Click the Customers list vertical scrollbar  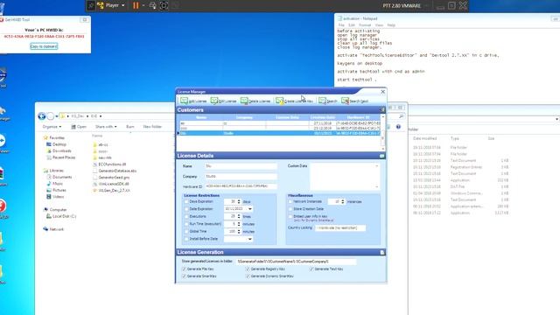[383, 132]
